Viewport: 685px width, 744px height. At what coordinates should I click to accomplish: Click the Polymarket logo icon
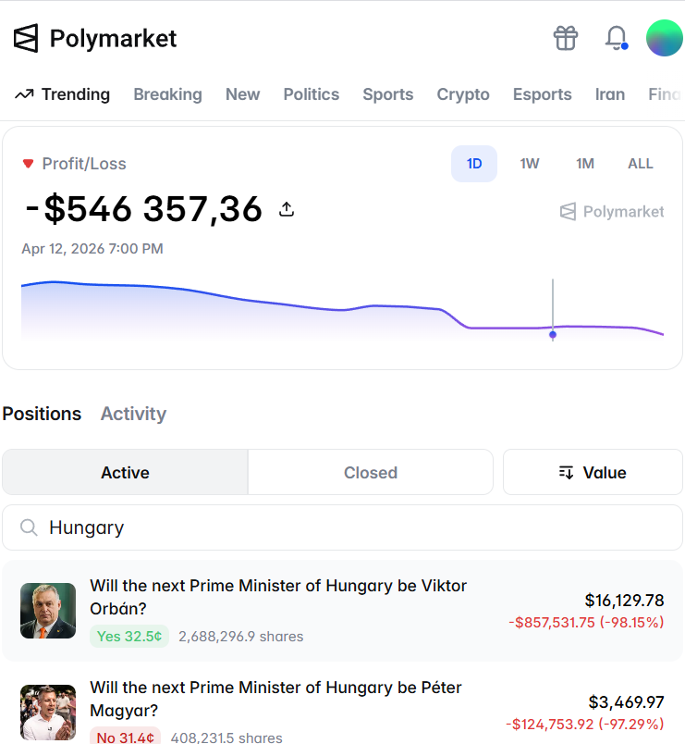tap(26, 38)
